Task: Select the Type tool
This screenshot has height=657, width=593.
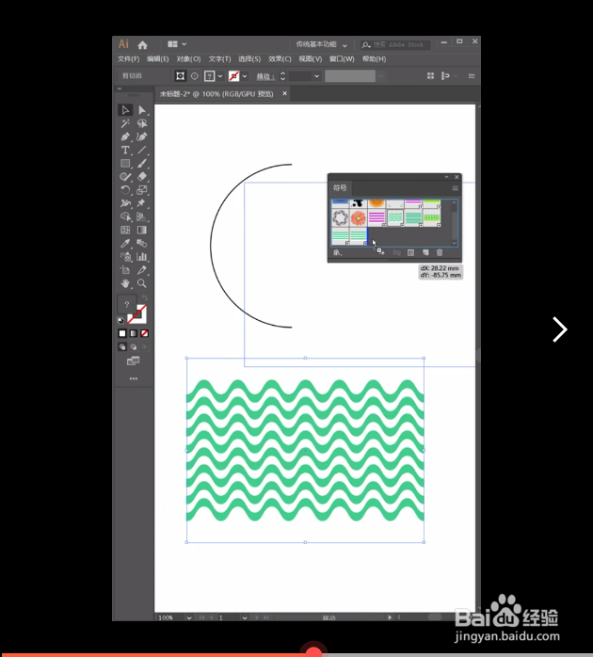Action: [x=125, y=150]
